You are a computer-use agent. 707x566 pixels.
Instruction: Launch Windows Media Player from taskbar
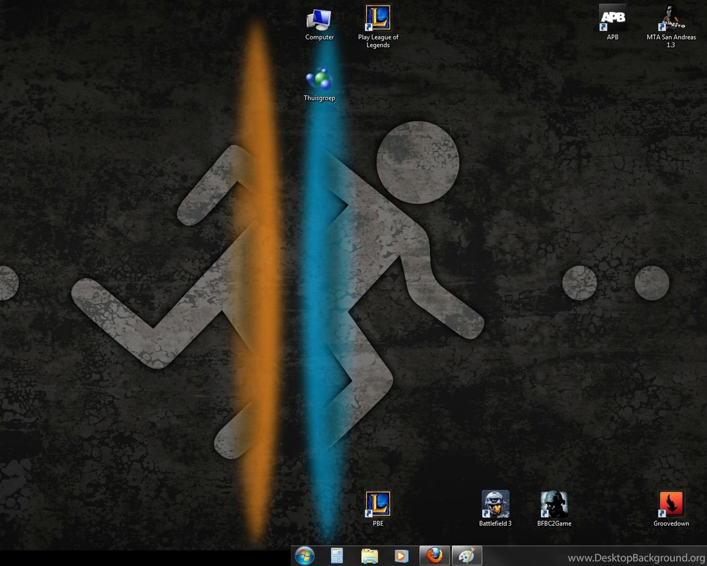[x=402, y=555]
